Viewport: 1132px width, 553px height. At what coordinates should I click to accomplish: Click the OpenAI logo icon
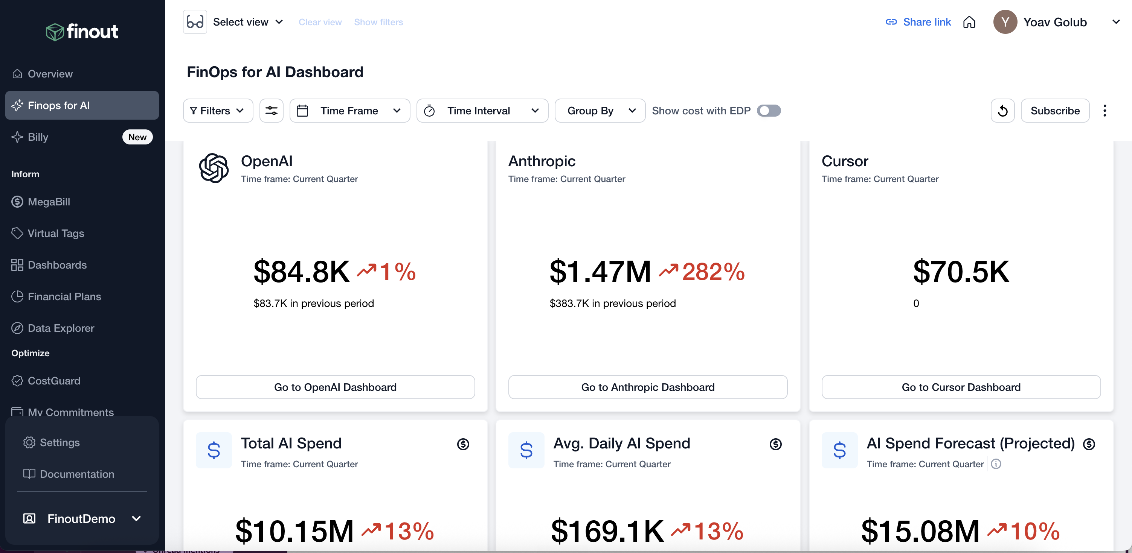pyautogui.click(x=214, y=168)
